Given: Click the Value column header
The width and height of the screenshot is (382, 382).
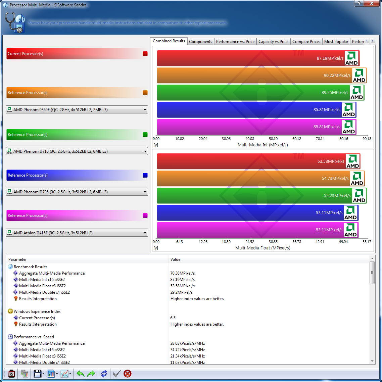Looking at the screenshot, I should click(x=269, y=259).
